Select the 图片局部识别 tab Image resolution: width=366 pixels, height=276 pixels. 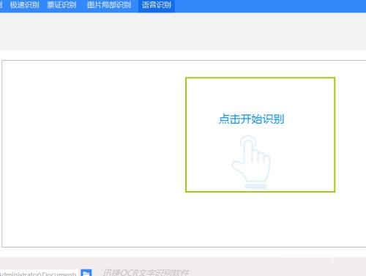[x=109, y=5]
